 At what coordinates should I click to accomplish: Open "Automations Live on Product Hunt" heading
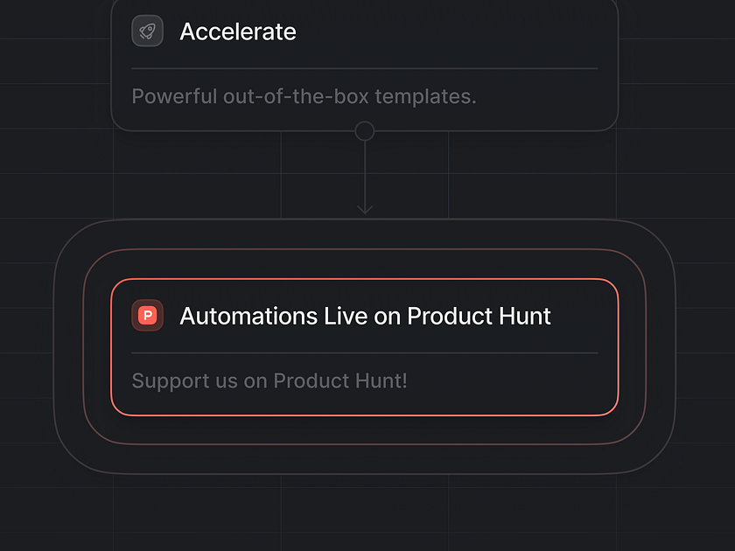[365, 316]
